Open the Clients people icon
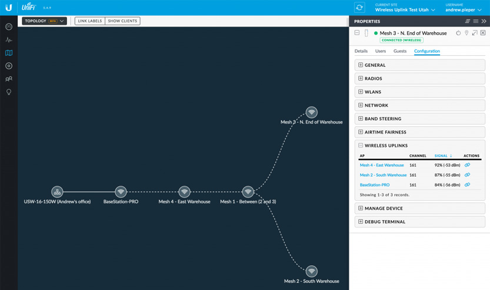490x290 pixels. 9,79
